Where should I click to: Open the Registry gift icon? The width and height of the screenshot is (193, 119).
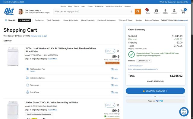[157, 11]
